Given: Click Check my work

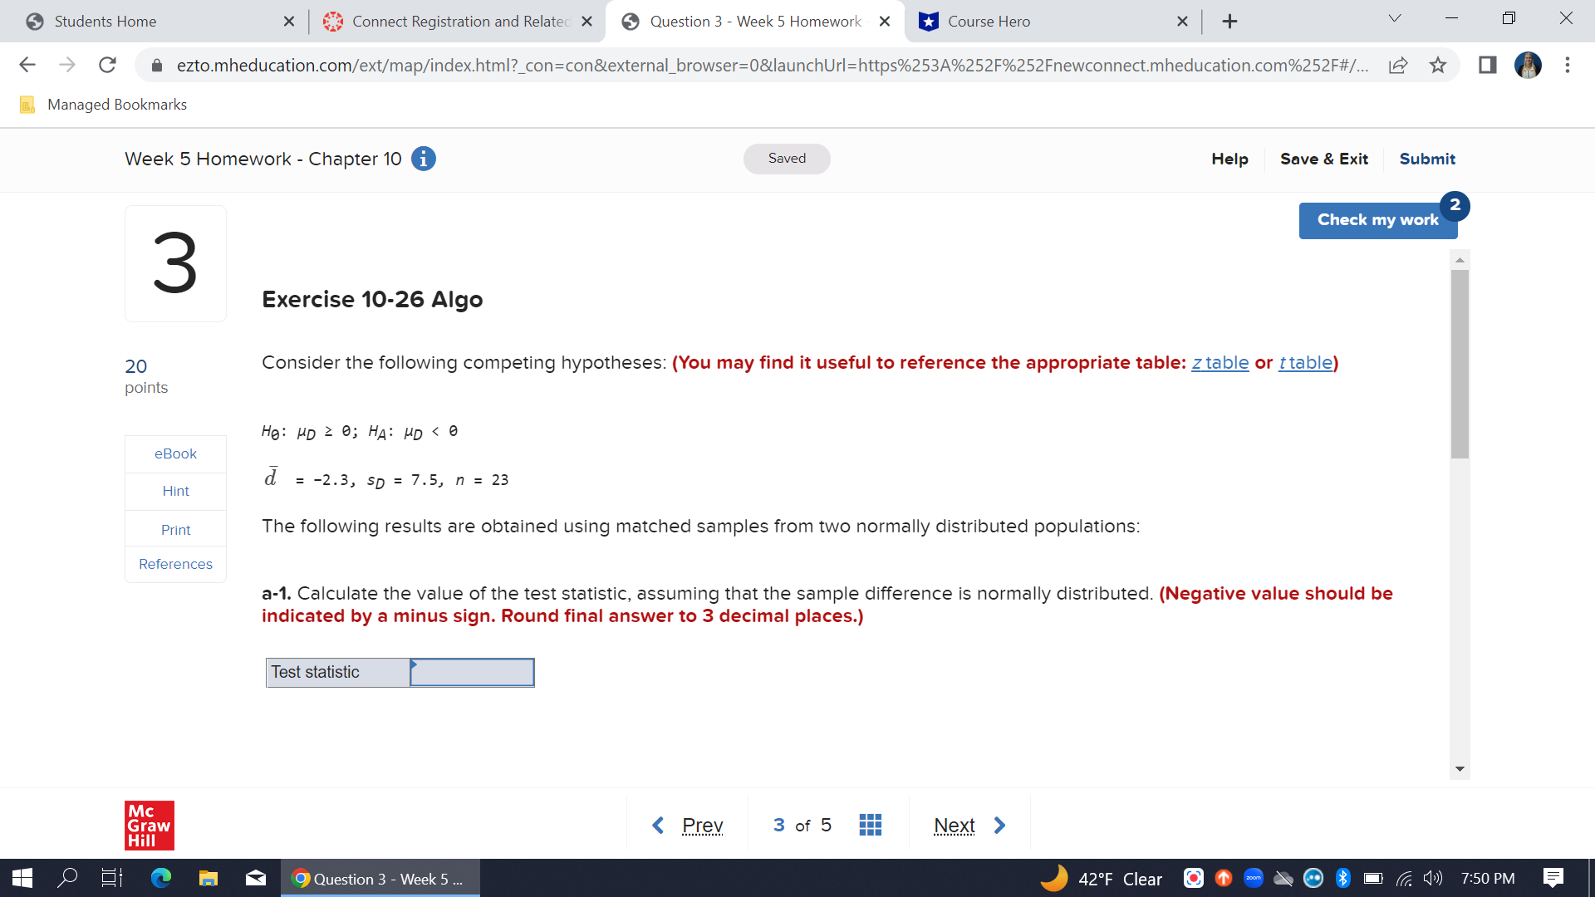Looking at the screenshot, I should [x=1377, y=220].
